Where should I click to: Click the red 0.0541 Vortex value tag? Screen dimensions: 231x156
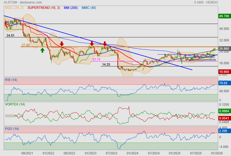[x=224, y=118]
